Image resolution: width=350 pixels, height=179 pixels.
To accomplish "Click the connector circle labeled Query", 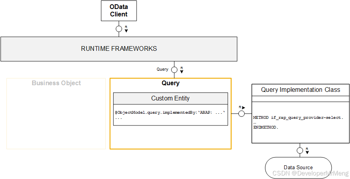I will click(174, 70).
